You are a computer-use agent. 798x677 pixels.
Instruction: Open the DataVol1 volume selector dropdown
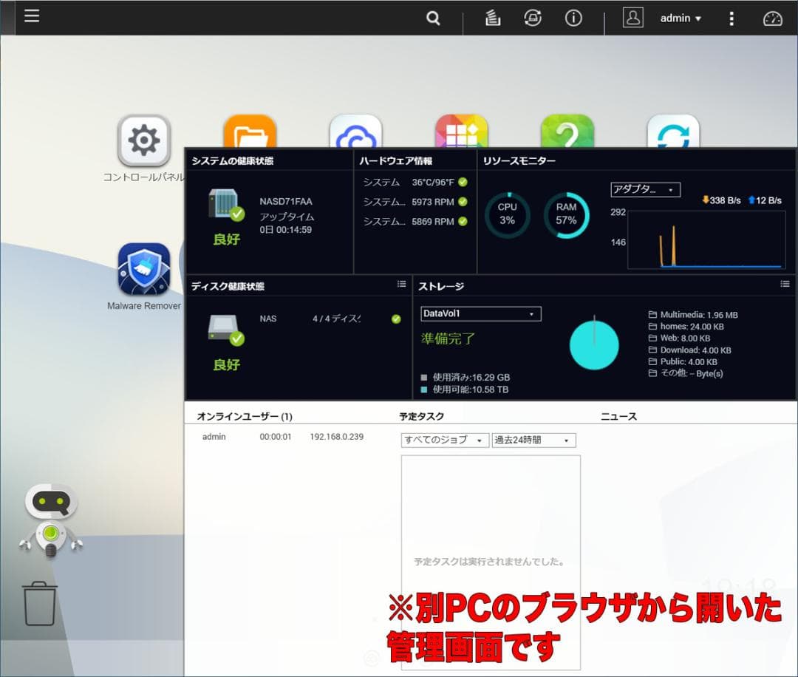[480, 314]
